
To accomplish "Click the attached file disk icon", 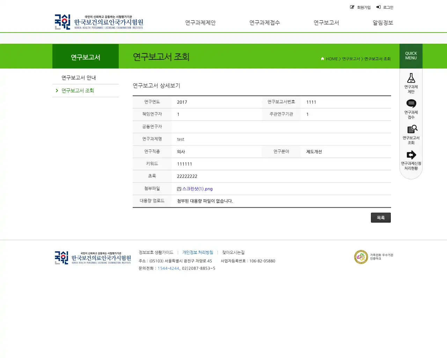I will tap(179, 189).
